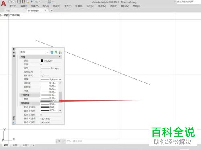Click the black ByLayer color swatch
201x150 pixels.
42,61
